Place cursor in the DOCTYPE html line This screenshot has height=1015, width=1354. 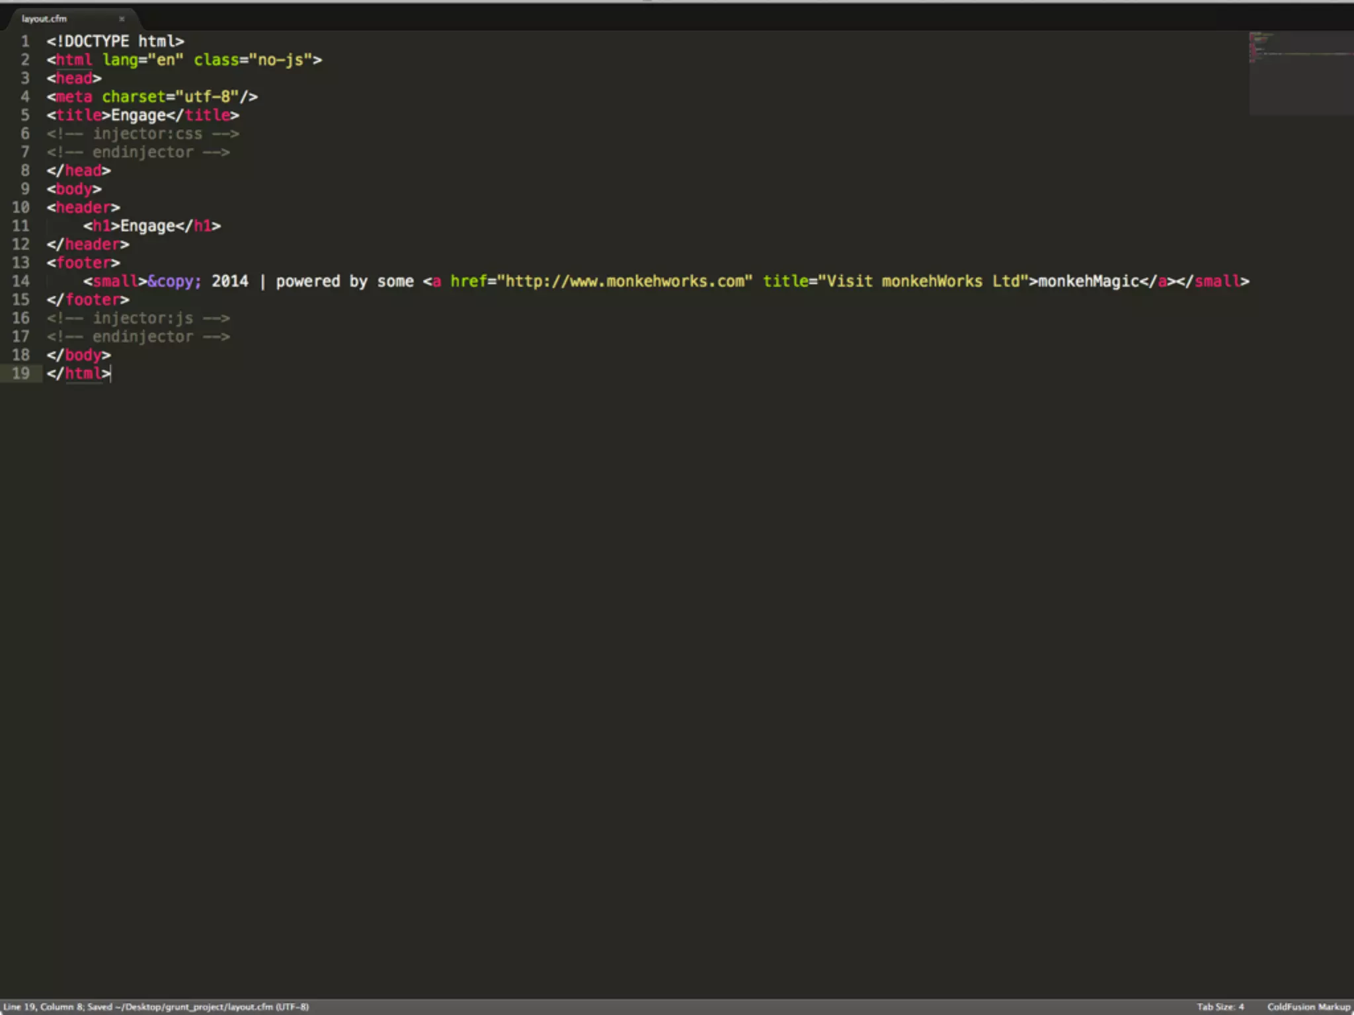click(115, 42)
